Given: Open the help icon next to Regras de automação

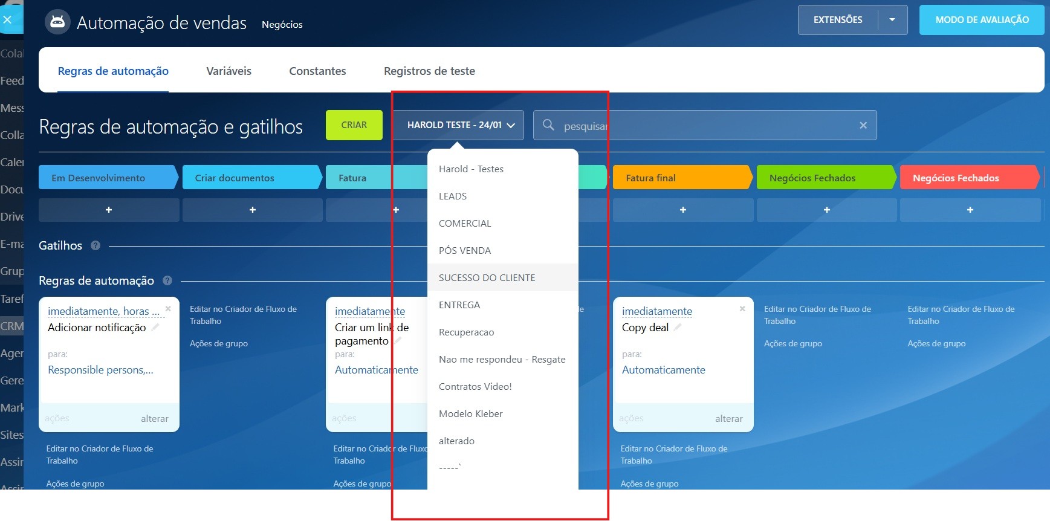Looking at the screenshot, I should (167, 280).
